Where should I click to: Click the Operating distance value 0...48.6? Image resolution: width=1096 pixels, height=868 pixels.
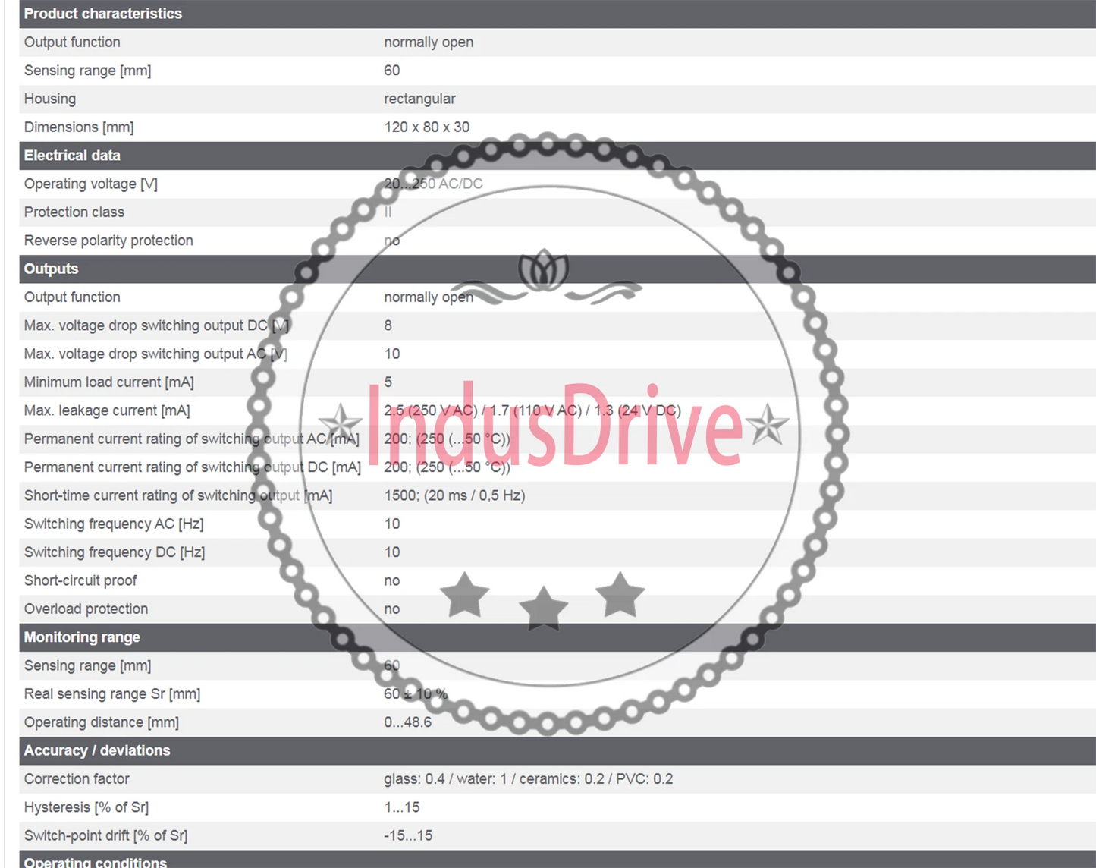pyautogui.click(x=407, y=722)
